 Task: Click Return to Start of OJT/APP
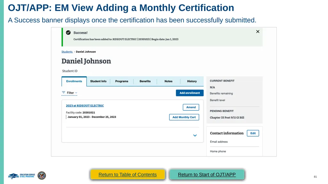207,175
